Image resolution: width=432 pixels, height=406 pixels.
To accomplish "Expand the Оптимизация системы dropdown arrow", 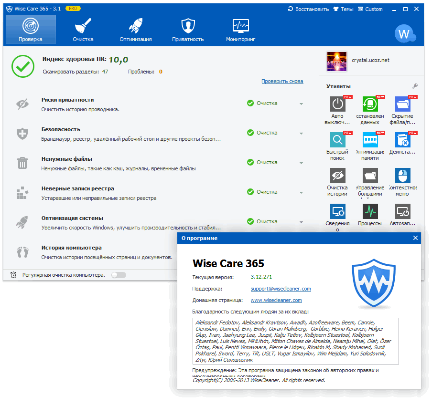I will coord(301,222).
